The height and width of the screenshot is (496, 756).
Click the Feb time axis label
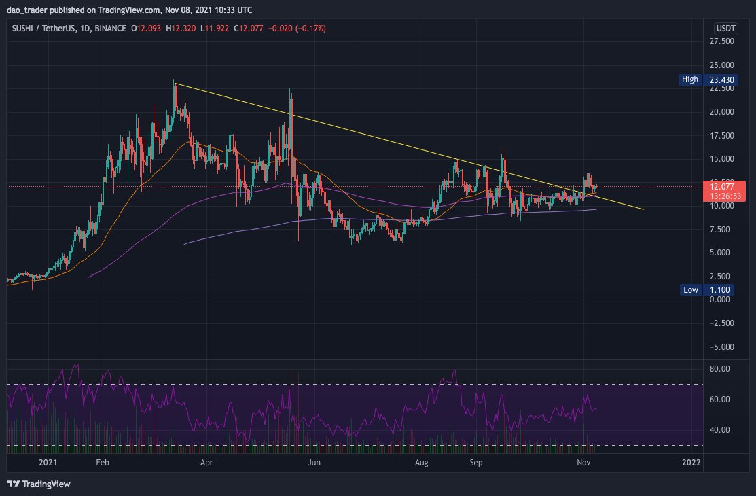point(103,463)
